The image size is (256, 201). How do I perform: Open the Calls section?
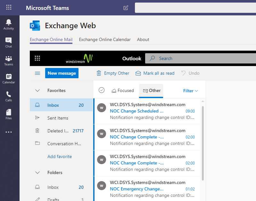[9, 96]
